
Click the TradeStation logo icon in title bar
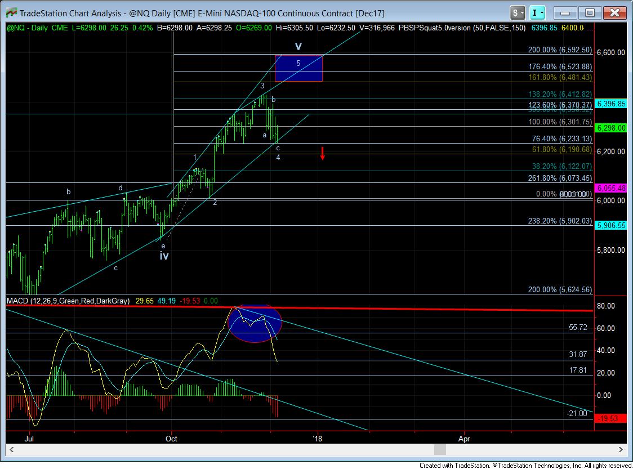click(x=11, y=12)
